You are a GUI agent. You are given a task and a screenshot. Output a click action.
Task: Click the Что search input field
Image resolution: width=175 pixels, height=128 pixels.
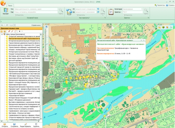point(36,9)
